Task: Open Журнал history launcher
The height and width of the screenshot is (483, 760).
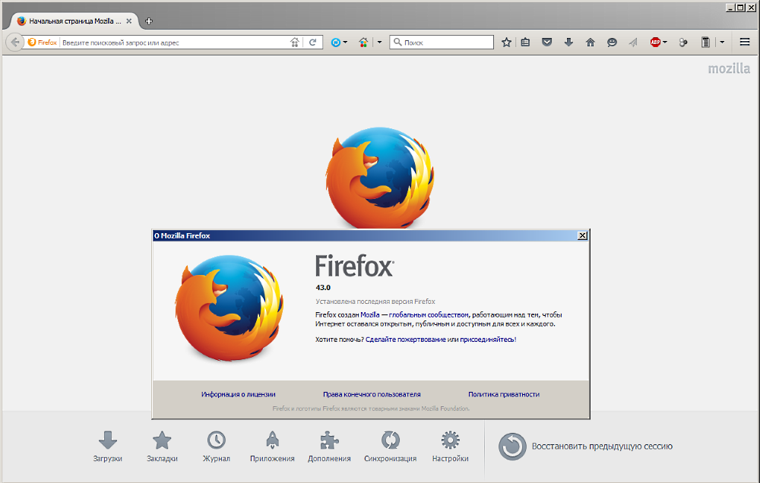Action: point(216,447)
